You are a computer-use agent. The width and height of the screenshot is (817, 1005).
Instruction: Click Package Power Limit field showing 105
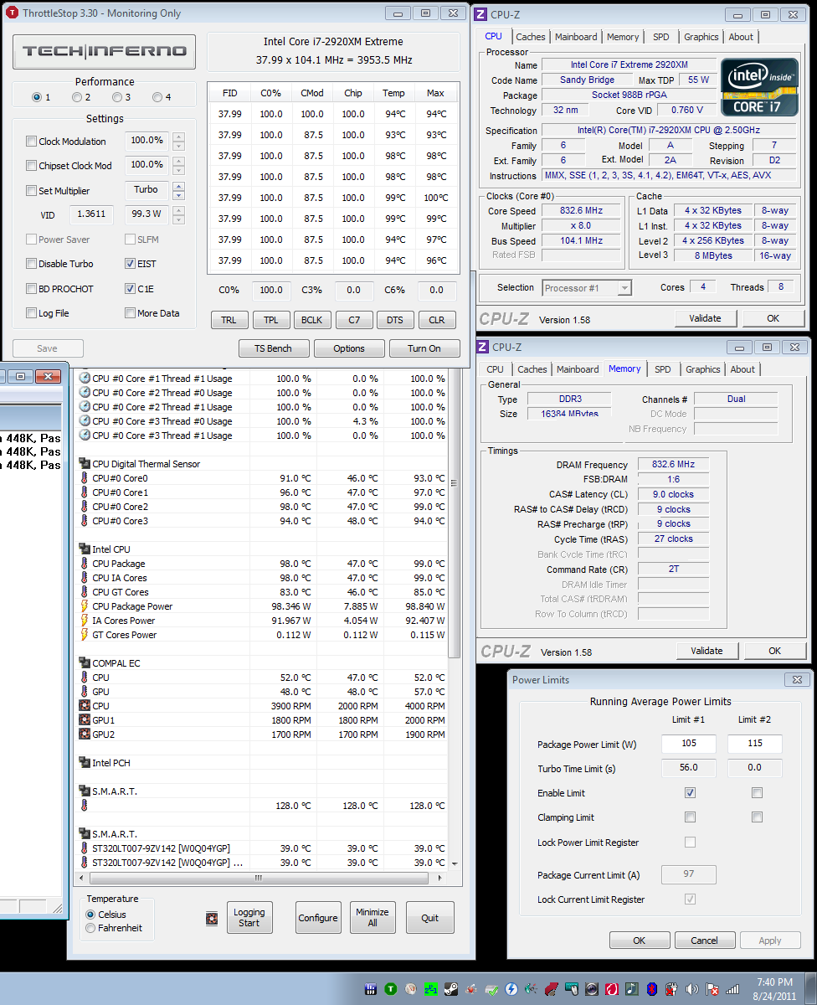pos(689,745)
